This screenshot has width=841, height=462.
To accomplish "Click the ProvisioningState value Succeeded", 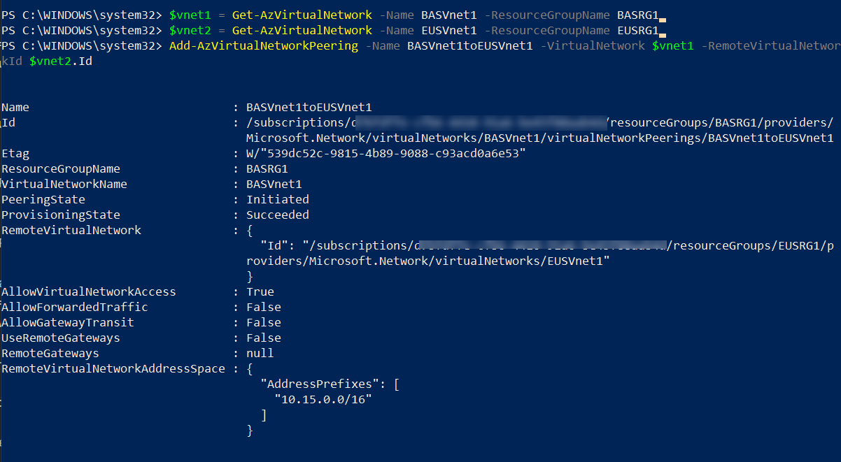I will pyautogui.click(x=277, y=215).
